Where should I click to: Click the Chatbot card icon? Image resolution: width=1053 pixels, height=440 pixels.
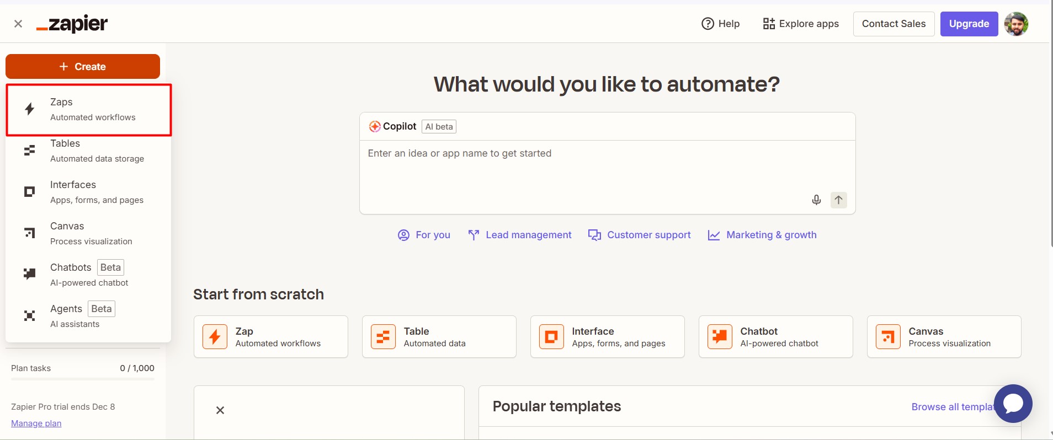click(720, 336)
